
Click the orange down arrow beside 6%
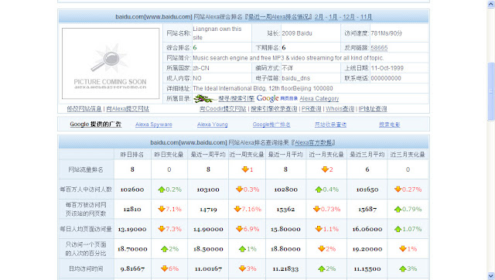[164, 268]
